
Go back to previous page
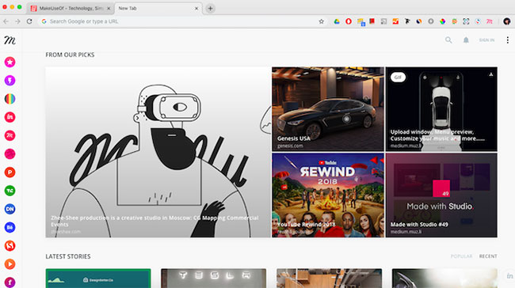tap(6, 21)
